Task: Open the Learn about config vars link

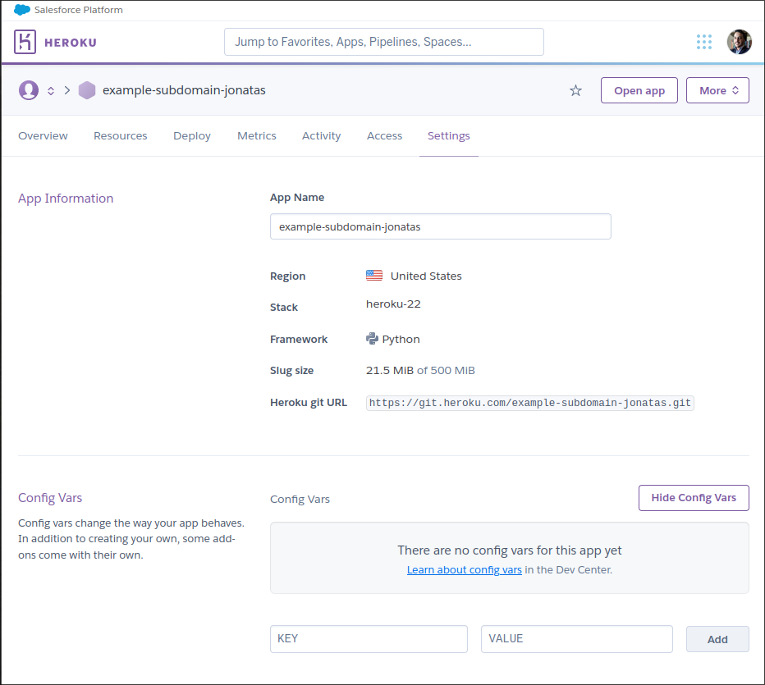Action: pos(465,569)
